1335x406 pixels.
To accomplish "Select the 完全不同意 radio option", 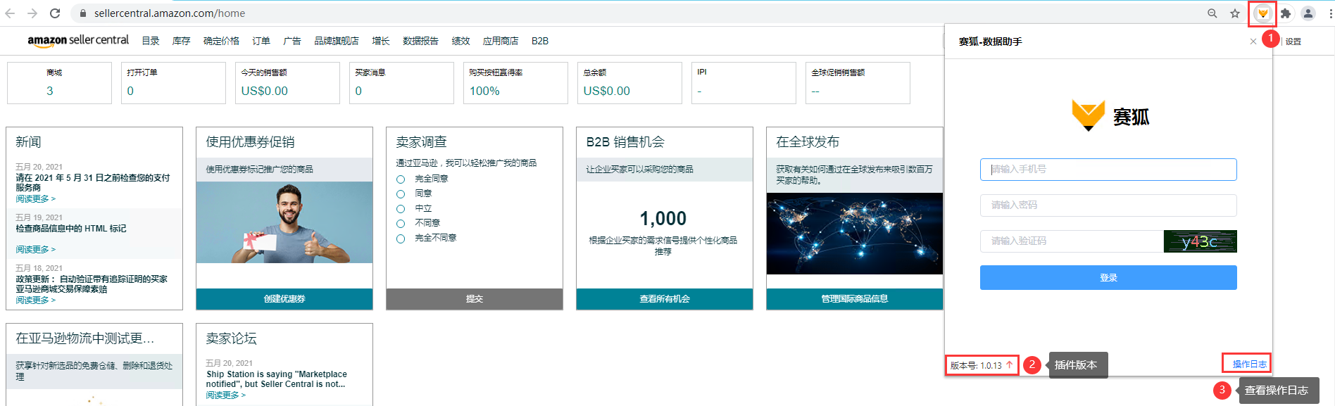I will click(x=401, y=239).
